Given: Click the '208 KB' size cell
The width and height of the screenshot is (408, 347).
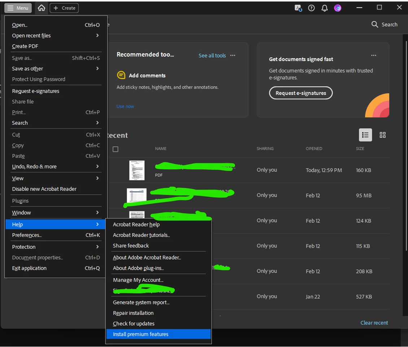Looking at the screenshot, I should [364, 271].
